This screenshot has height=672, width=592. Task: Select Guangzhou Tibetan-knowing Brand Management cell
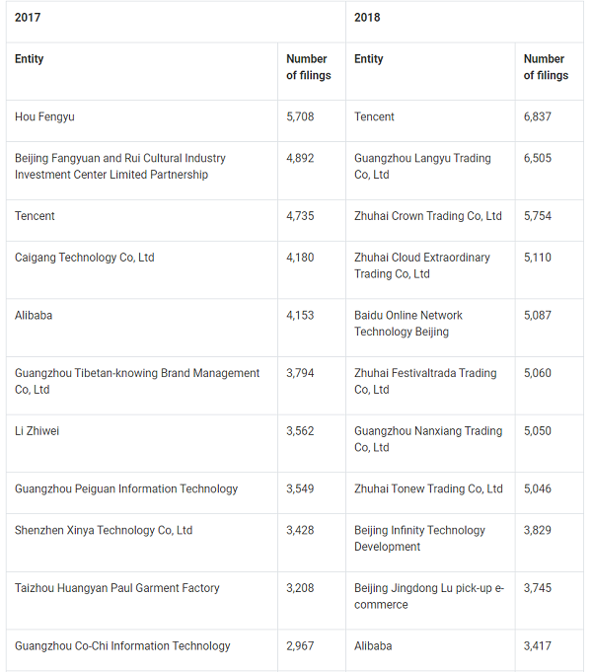[137, 381]
